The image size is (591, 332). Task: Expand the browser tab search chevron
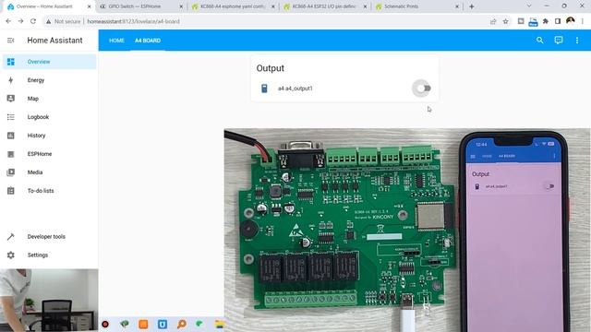click(x=529, y=6)
